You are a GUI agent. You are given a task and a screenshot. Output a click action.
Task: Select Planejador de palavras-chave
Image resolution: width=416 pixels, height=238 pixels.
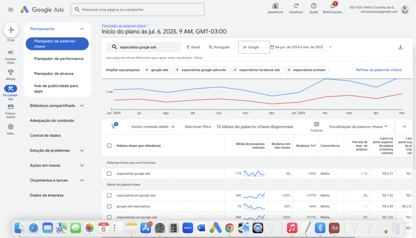tap(57, 44)
